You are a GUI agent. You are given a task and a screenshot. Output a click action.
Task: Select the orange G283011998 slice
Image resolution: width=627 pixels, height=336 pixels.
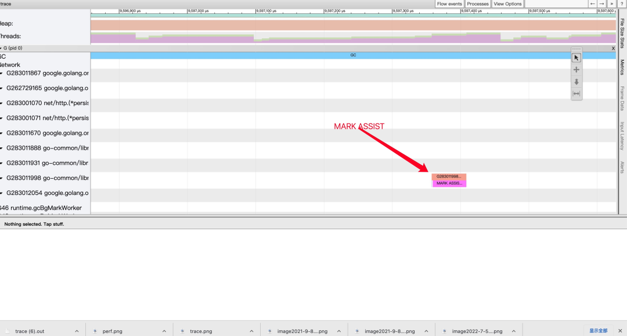coord(449,176)
